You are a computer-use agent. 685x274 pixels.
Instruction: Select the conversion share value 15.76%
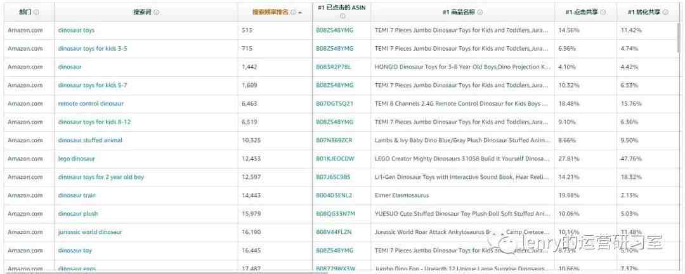point(630,103)
